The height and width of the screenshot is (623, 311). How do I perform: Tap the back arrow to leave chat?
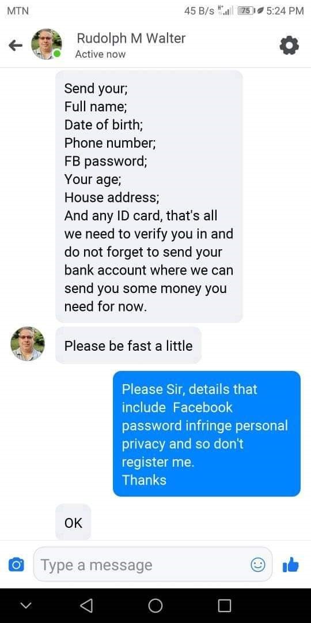(x=16, y=46)
